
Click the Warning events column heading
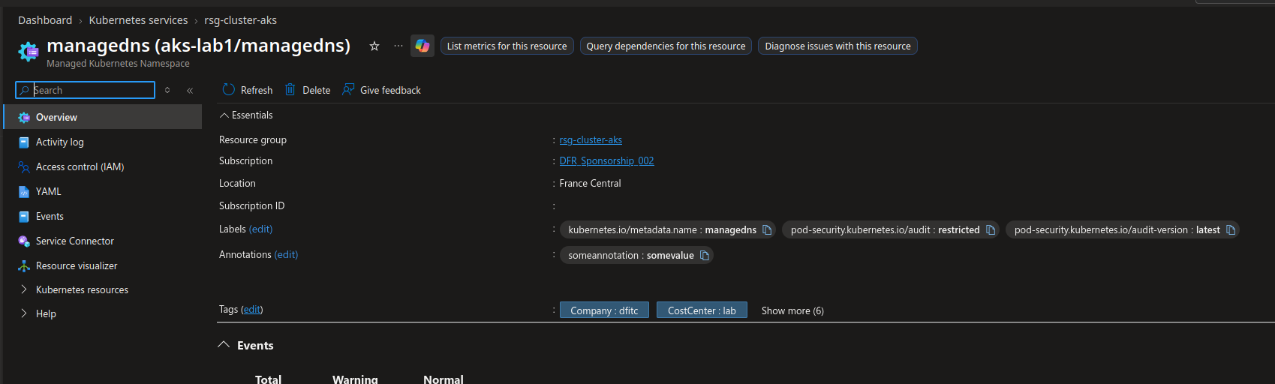point(355,379)
